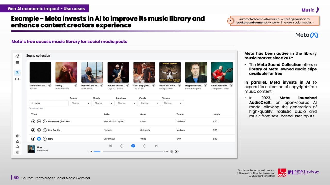Show info for Una Semilla
Image resolution: width=330 pixels, height=185 pixels.
(x=45, y=130)
